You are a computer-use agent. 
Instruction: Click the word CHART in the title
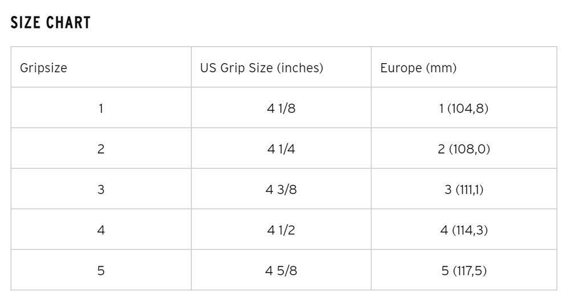[68, 23]
